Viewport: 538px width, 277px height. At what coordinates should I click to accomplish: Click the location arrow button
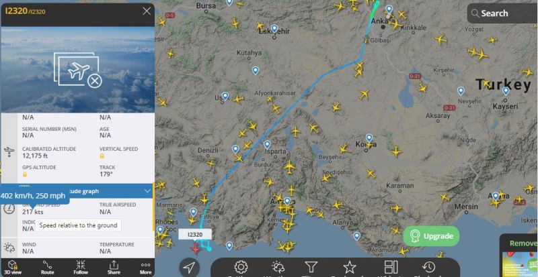pyautogui.click(x=190, y=268)
